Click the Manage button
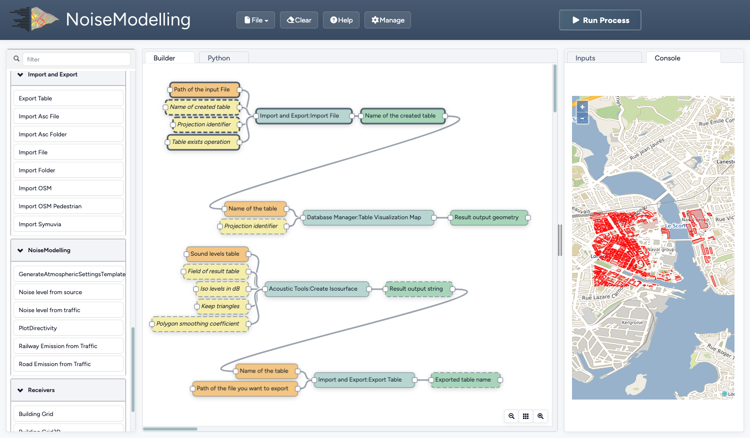This screenshot has width=750, height=438. pyautogui.click(x=387, y=20)
